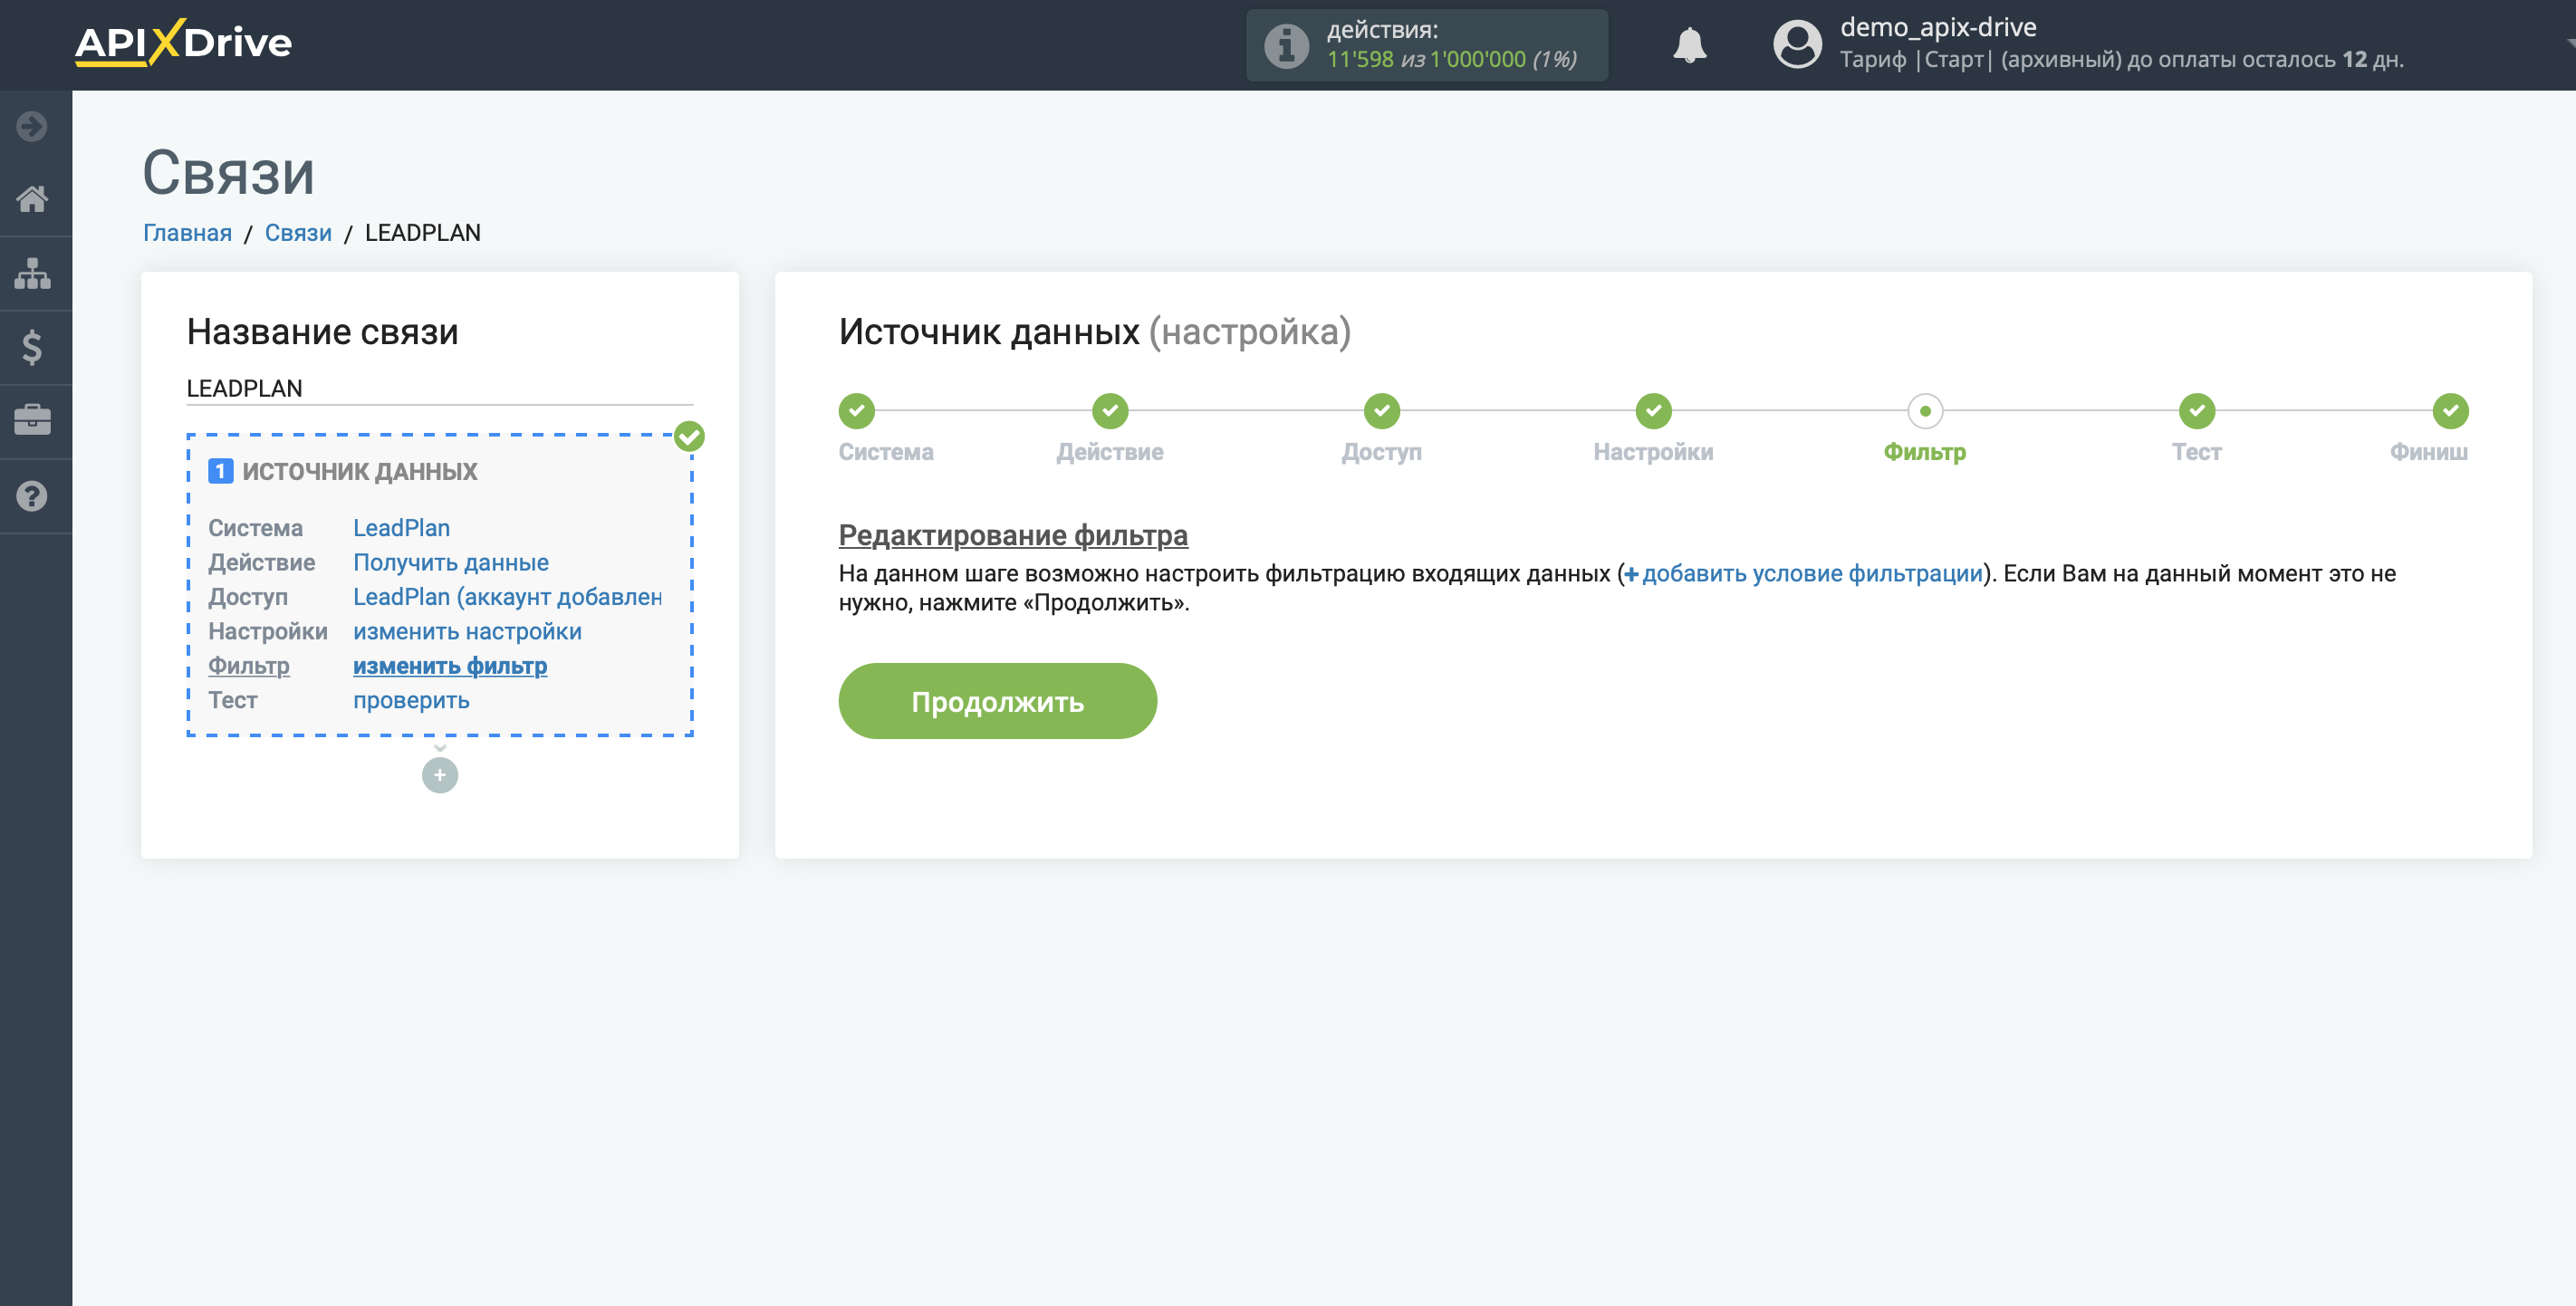Open Связи breadcrumb link
The image size is (2576, 1306).
[297, 232]
